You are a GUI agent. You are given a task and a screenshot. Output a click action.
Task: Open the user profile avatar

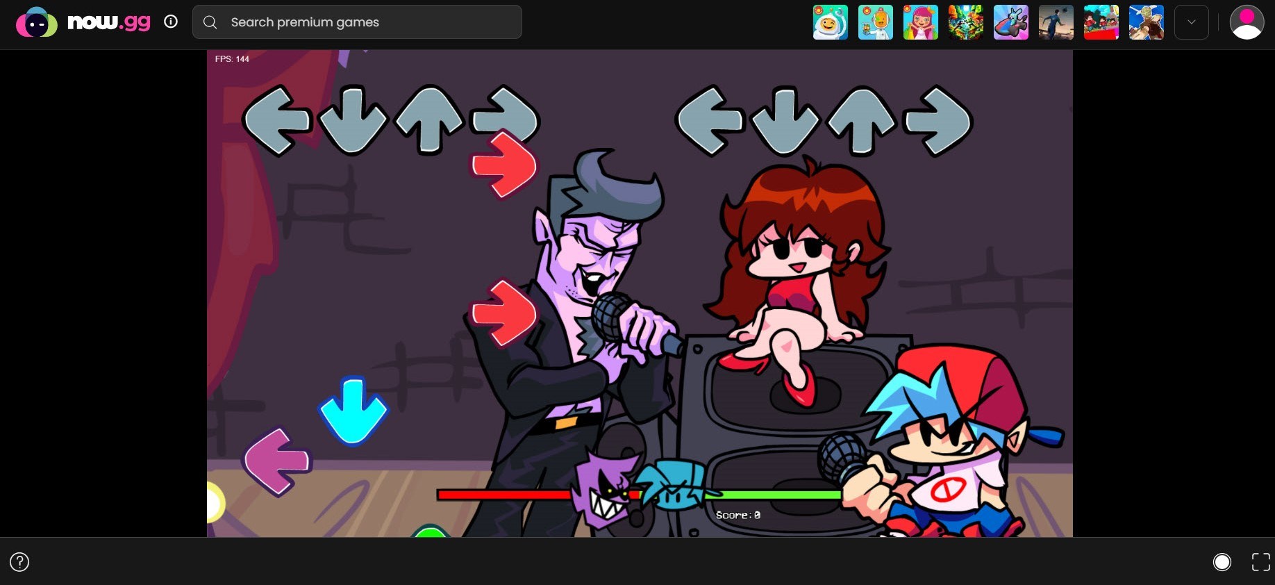coord(1247,22)
